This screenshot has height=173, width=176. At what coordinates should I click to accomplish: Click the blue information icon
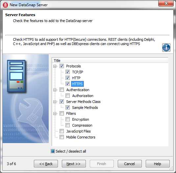[x=166, y=48]
